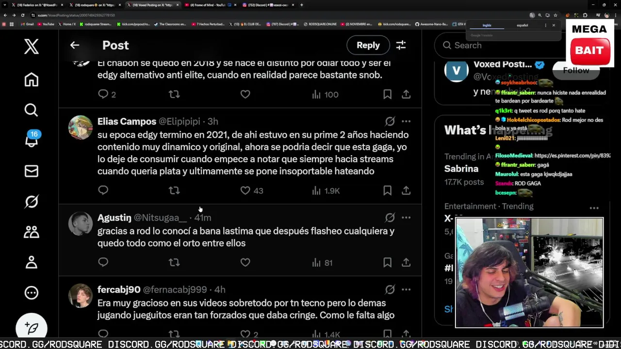Like Elias Campos's reply with 43 likes
This screenshot has width=621, height=349.
245,190
